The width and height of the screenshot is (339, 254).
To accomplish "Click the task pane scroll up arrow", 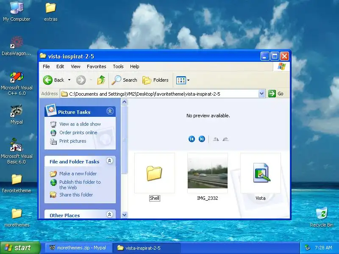I will click(124, 102).
